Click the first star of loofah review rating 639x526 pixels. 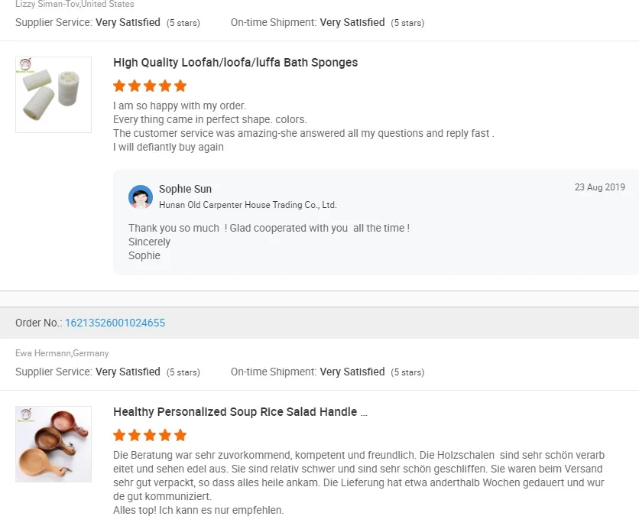pos(119,86)
